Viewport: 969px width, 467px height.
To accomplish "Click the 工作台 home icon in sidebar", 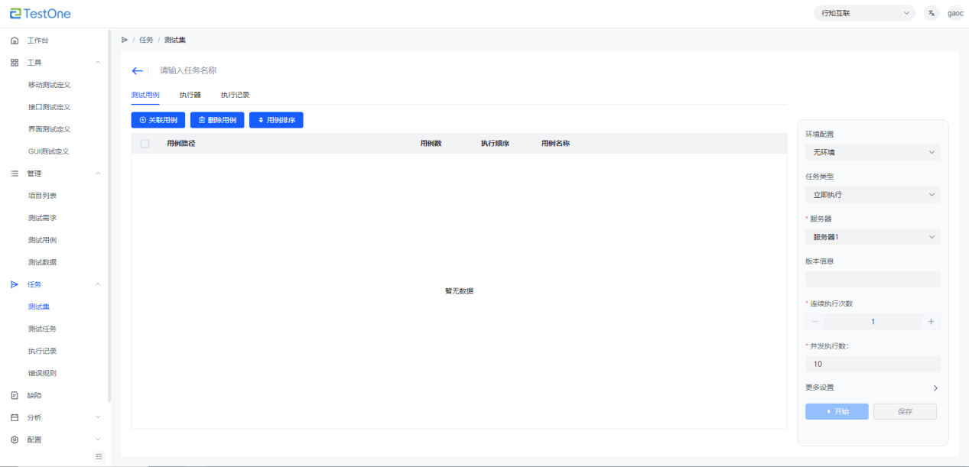I will 15,41.
